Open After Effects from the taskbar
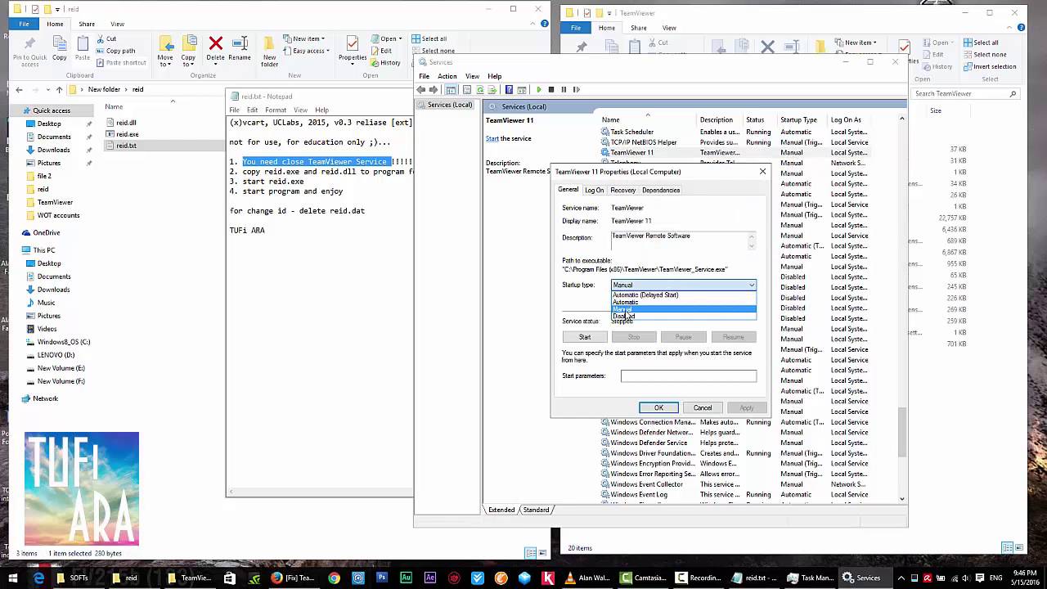 pos(429,578)
